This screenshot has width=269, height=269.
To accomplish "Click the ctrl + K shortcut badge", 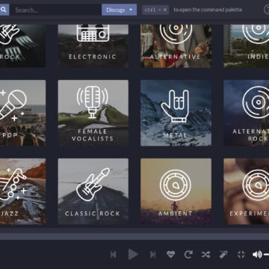I will [x=155, y=10].
